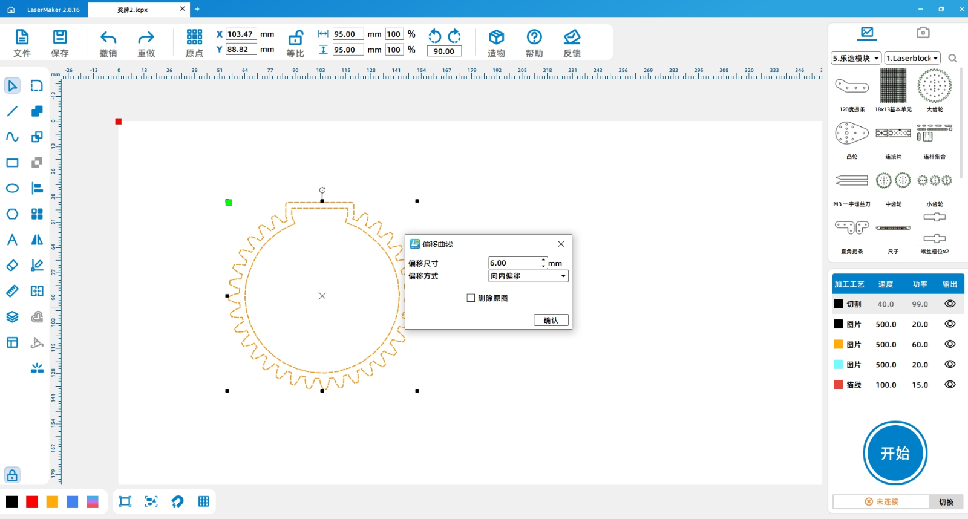Viewport: 968px width, 519px height.
Task: Click the big 开始 start button
Action: [x=895, y=453]
